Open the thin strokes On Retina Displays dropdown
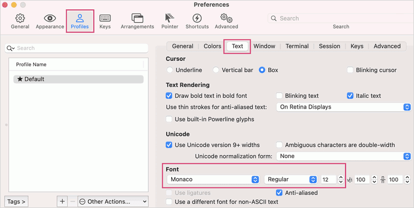Screen dimensions: 414x208 (344, 107)
